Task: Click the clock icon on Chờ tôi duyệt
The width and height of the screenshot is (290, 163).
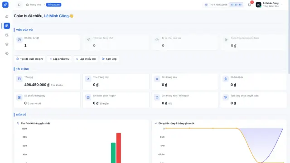Action: tap(19, 40)
